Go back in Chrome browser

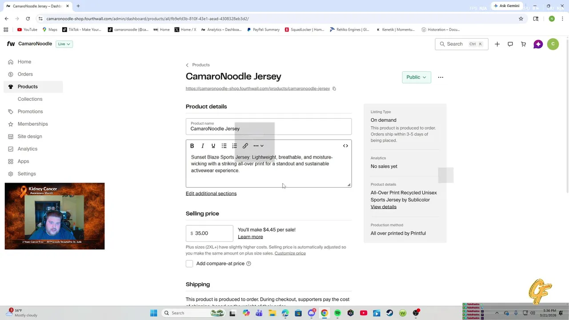(x=6, y=19)
